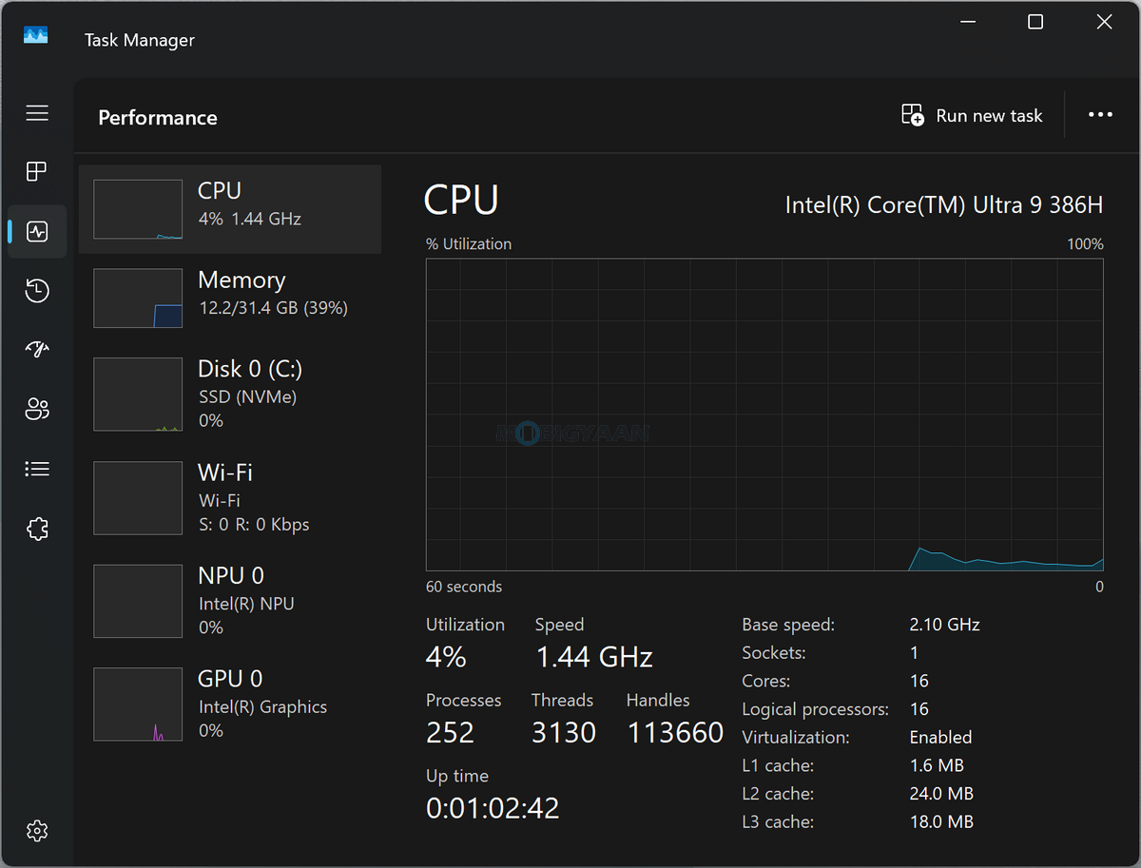Image resolution: width=1141 pixels, height=868 pixels.
Task: Click the 24.0 MB L2 cache value
Action: pos(941,794)
